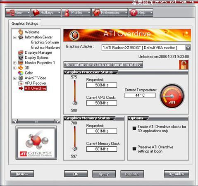Select Displays Manager tree item

38,52
